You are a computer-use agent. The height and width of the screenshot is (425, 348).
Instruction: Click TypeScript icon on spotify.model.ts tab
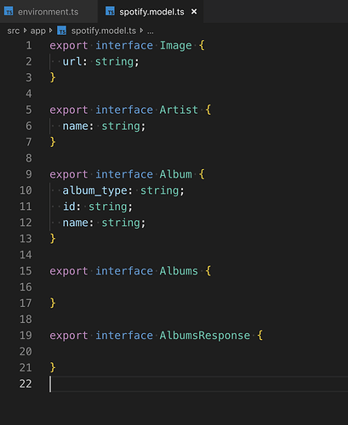pyautogui.click(x=110, y=11)
